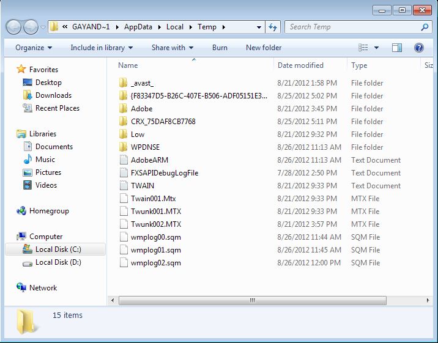This screenshot has width=438, height=343.
Task: Show the preview pane
Action: point(397,48)
